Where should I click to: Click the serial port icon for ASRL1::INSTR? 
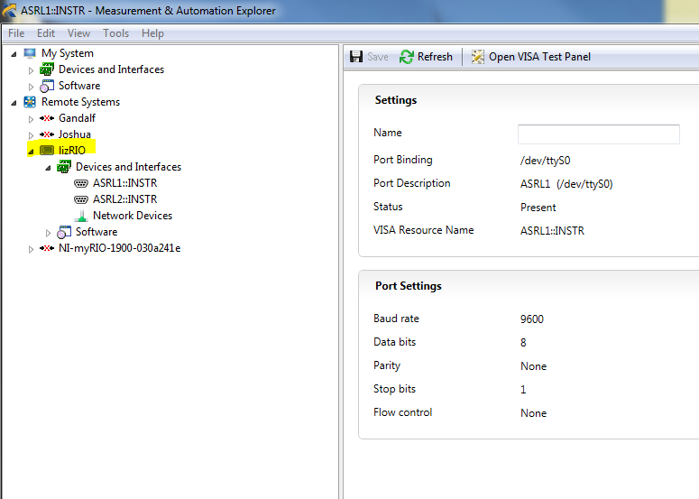click(81, 183)
